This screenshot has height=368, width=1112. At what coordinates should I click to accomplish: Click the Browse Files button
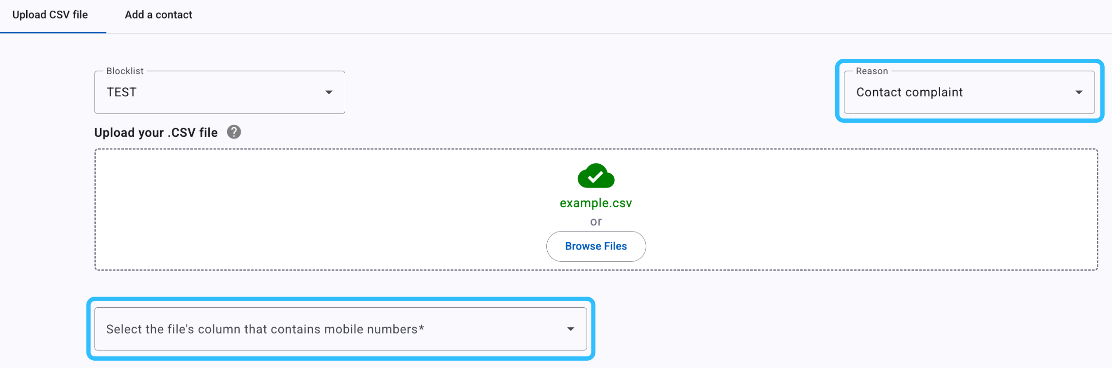tap(596, 246)
